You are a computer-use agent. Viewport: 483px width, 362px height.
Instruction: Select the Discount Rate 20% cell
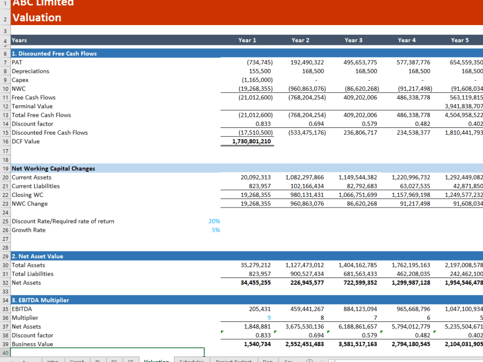(x=215, y=221)
